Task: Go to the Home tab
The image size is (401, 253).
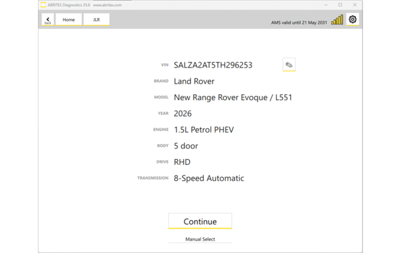Action: pyautogui.click(x=69, y=19)
